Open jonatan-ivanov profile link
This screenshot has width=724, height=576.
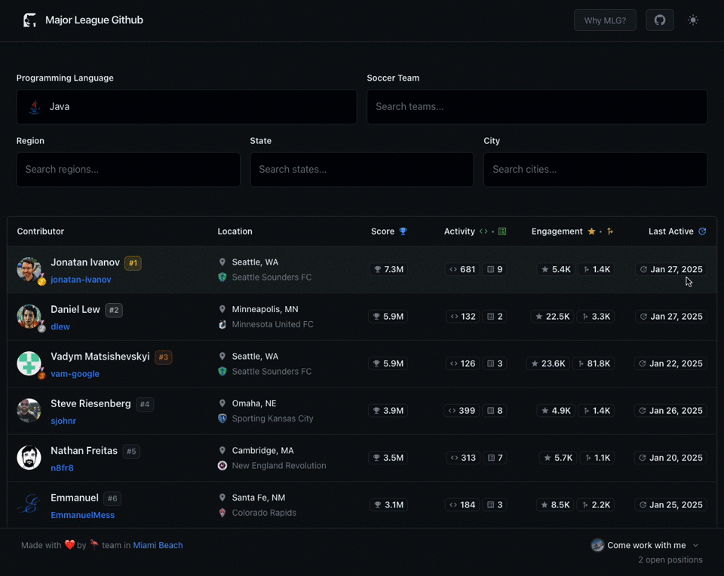pos(81,279)
